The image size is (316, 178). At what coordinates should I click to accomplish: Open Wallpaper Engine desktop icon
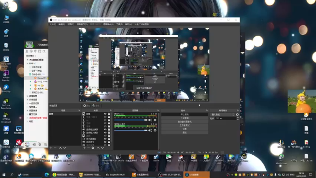[x=6, y=62]
